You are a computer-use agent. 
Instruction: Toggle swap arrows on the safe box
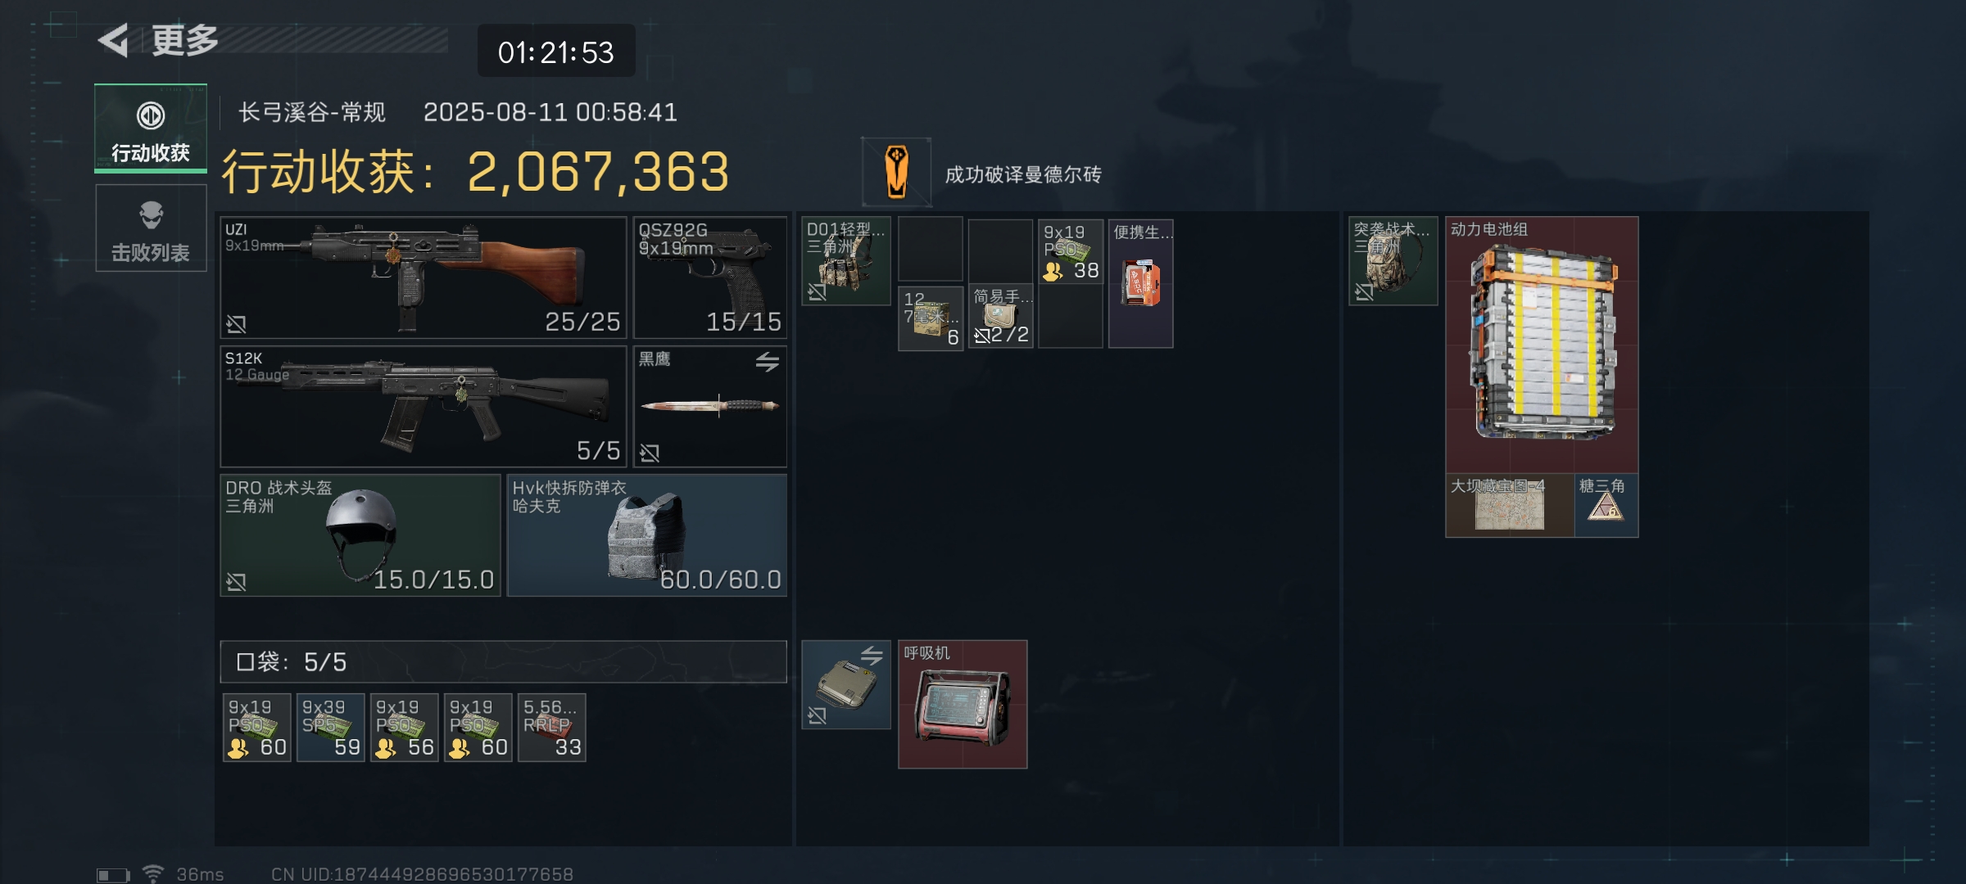872,655
